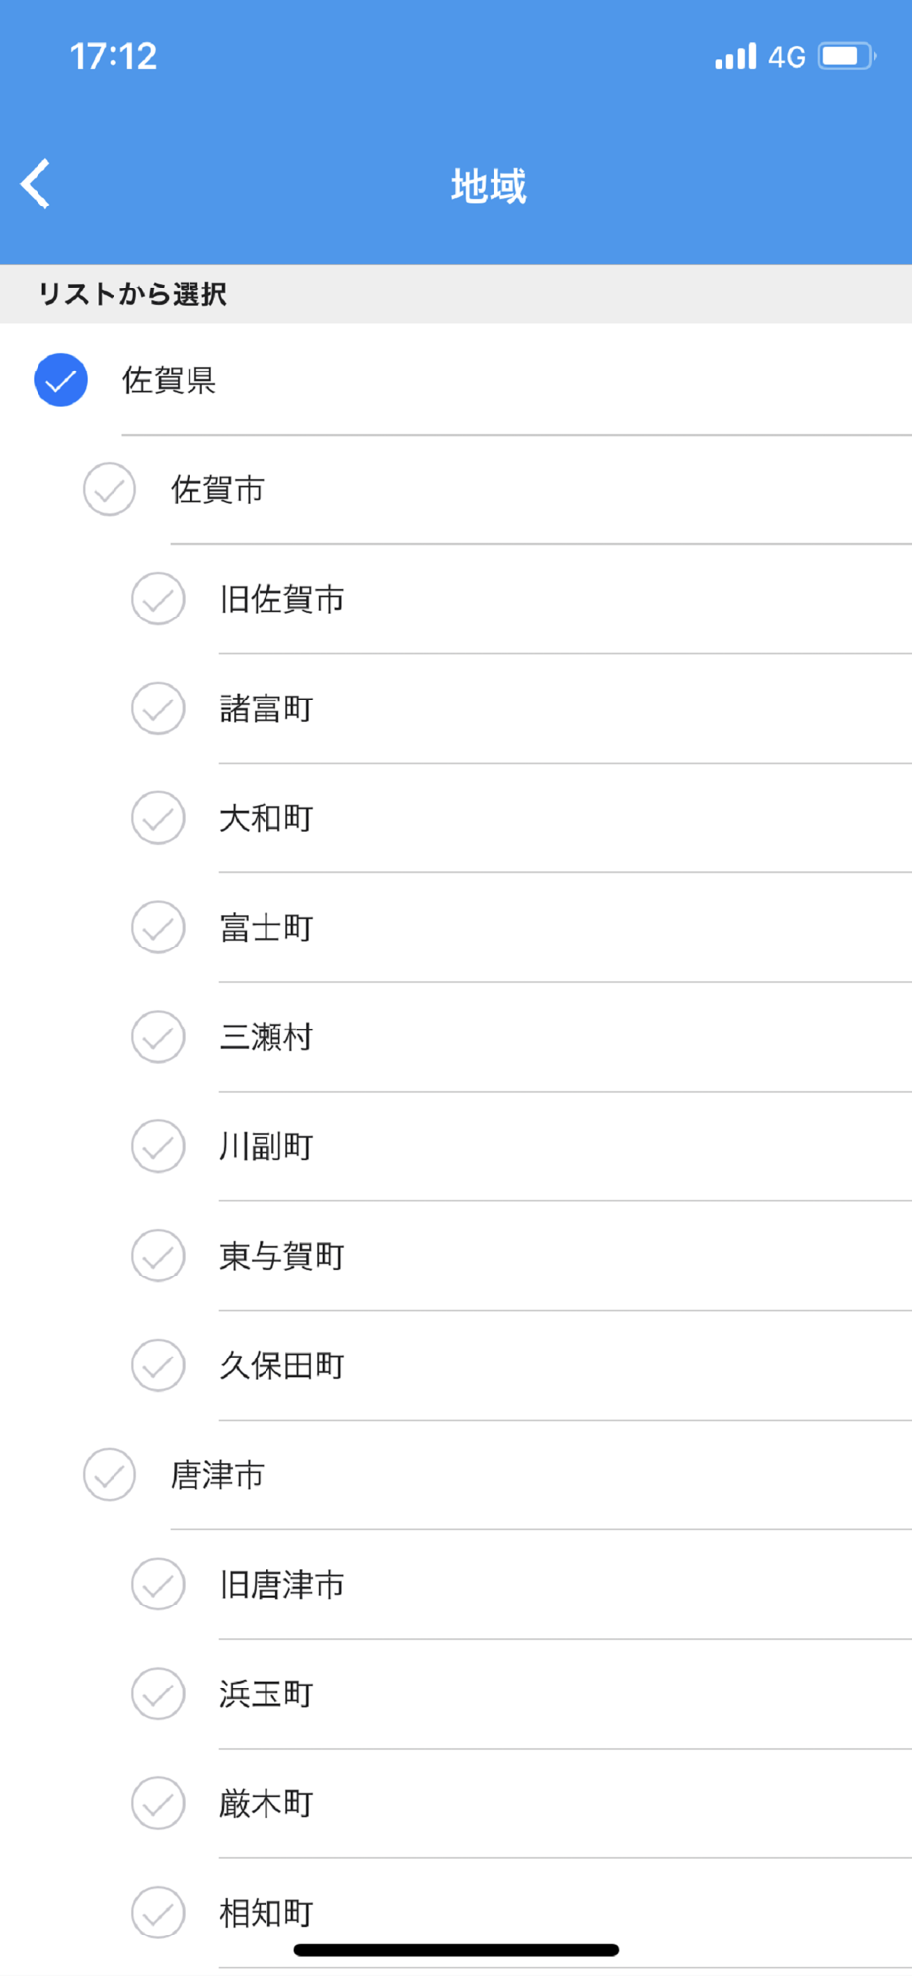Check the 佐賀市 circle checkbox

(x=109, y=489)
